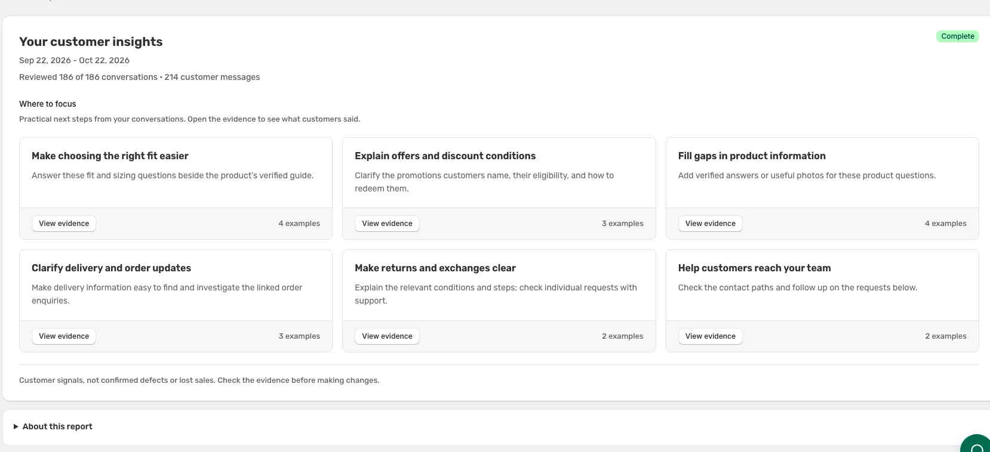This screenshot has width=990, height=452.
Task: Click the Clarify delivery and order updates title
Action: [x=111, y=268]
